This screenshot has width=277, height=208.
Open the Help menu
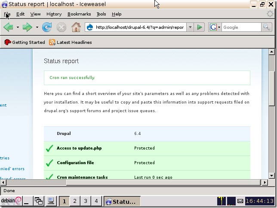click(117, 14)
